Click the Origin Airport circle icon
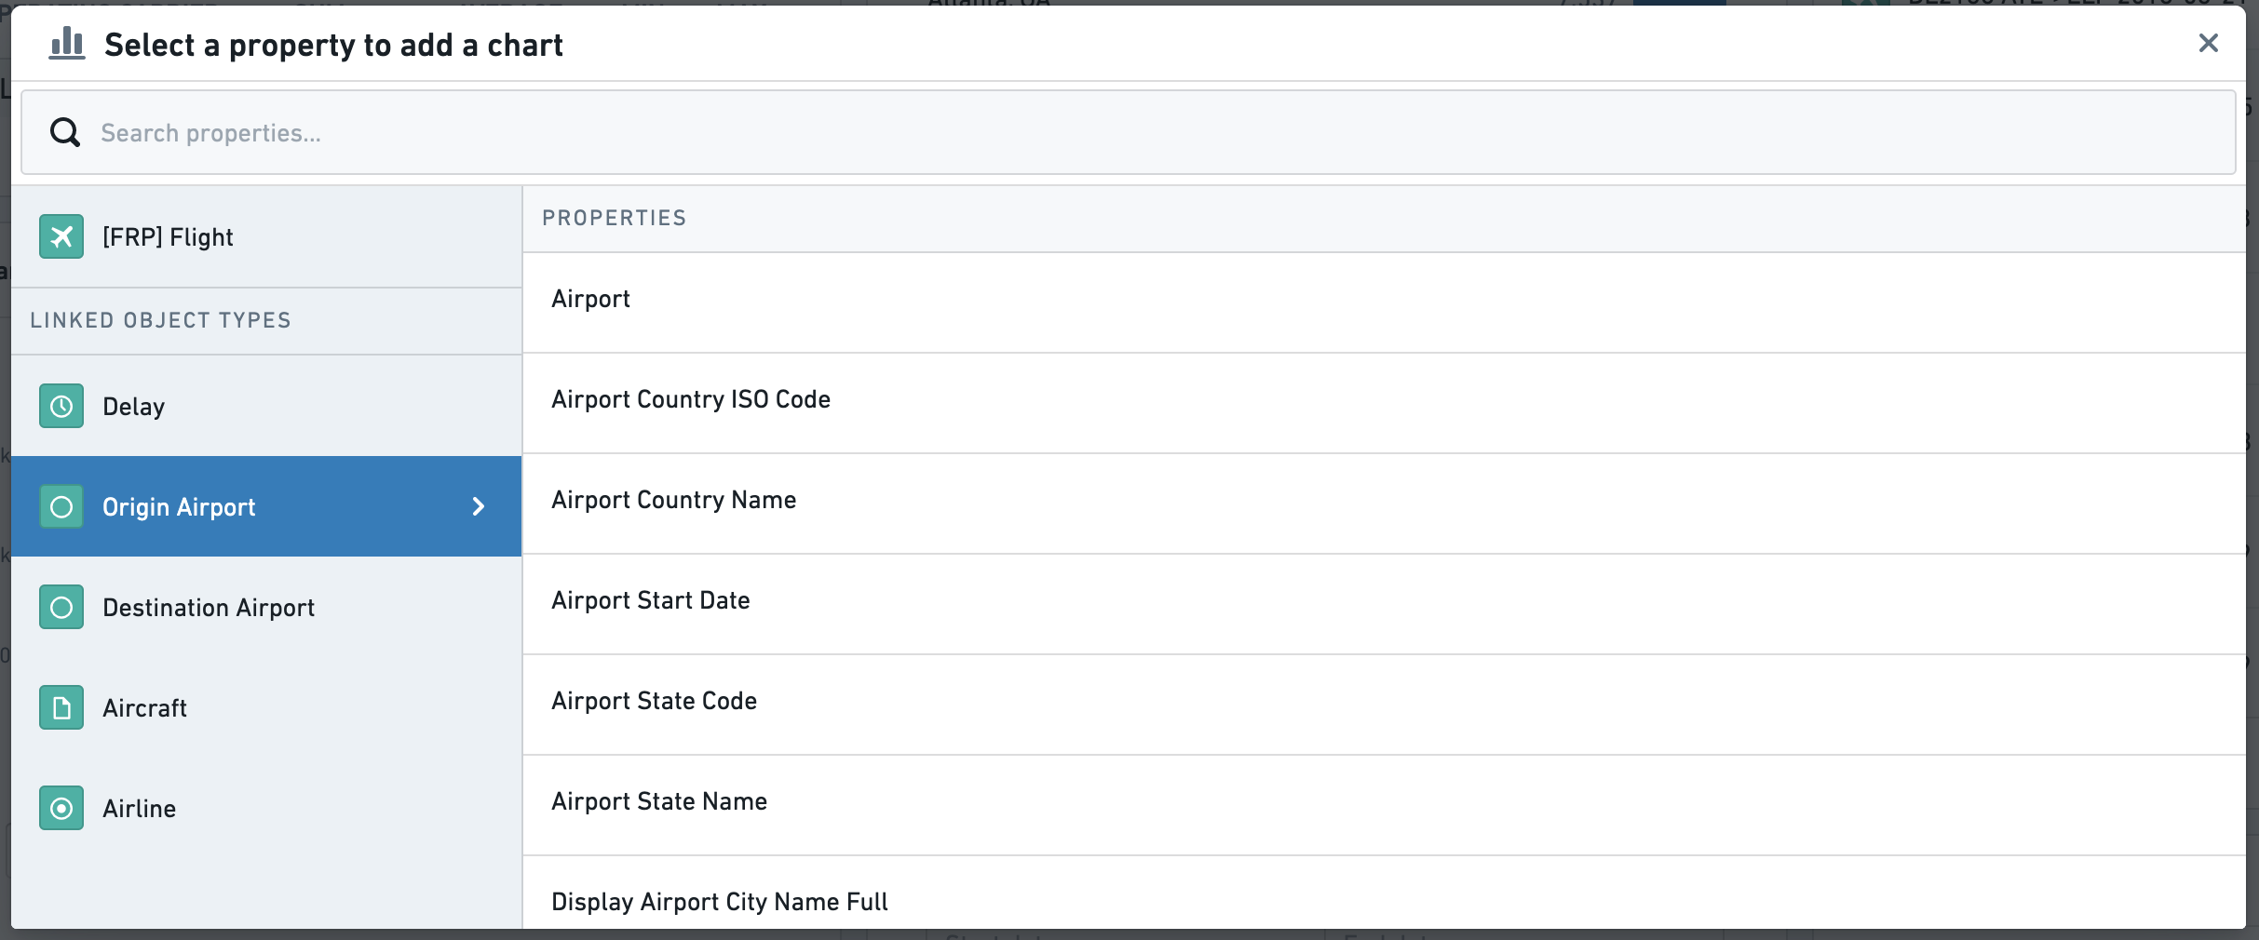2259x940 pixels. coord(61,506)
